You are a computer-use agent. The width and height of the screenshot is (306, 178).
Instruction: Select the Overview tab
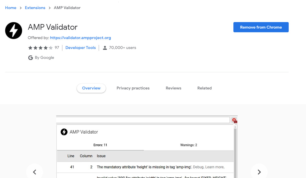coord(91,88)
